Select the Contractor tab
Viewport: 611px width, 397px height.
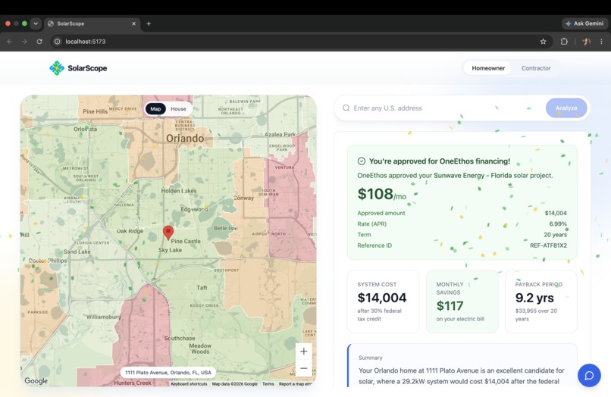tap(536, 68)
